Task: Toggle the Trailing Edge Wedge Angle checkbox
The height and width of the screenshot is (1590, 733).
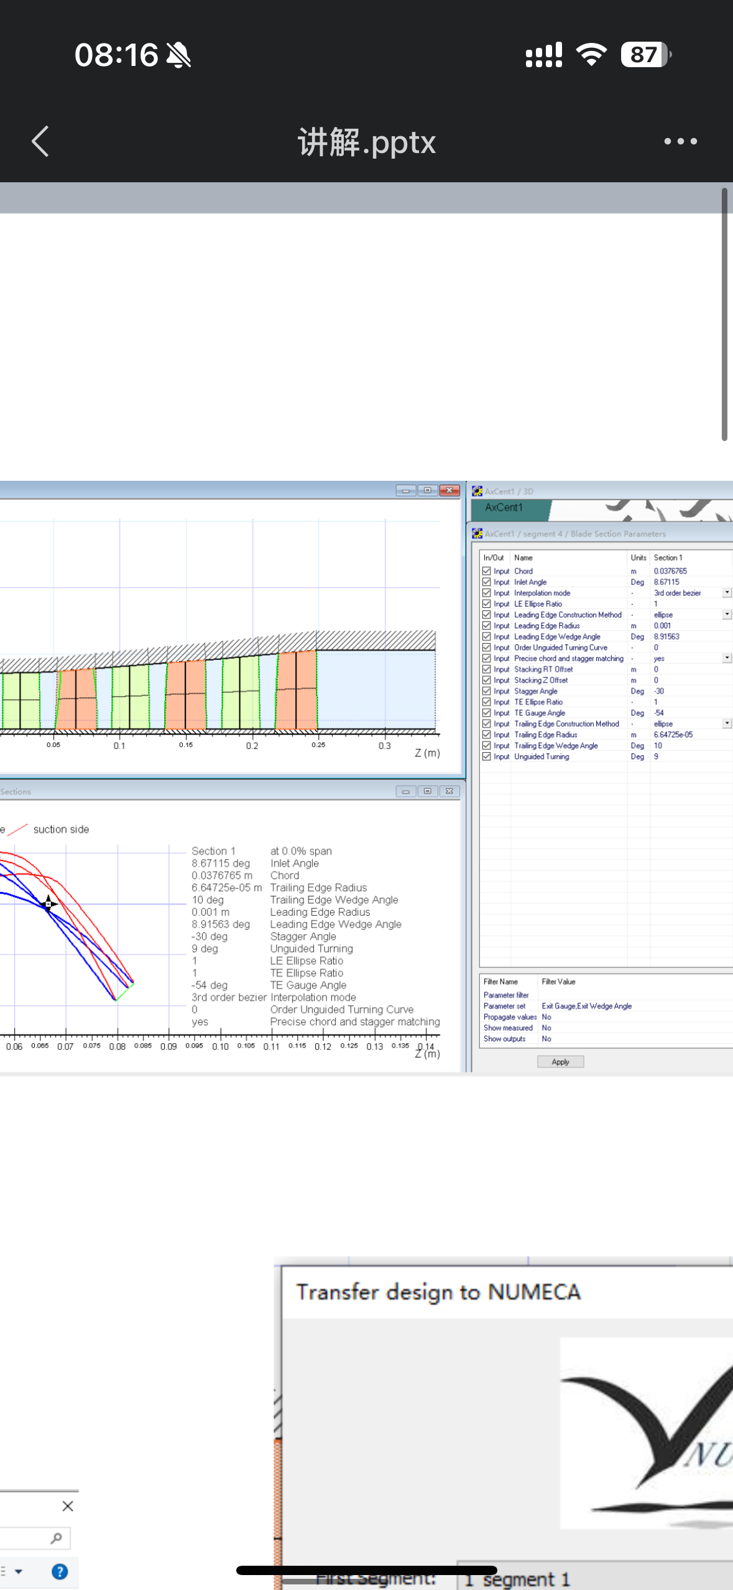Action: (x=487, y=745)
